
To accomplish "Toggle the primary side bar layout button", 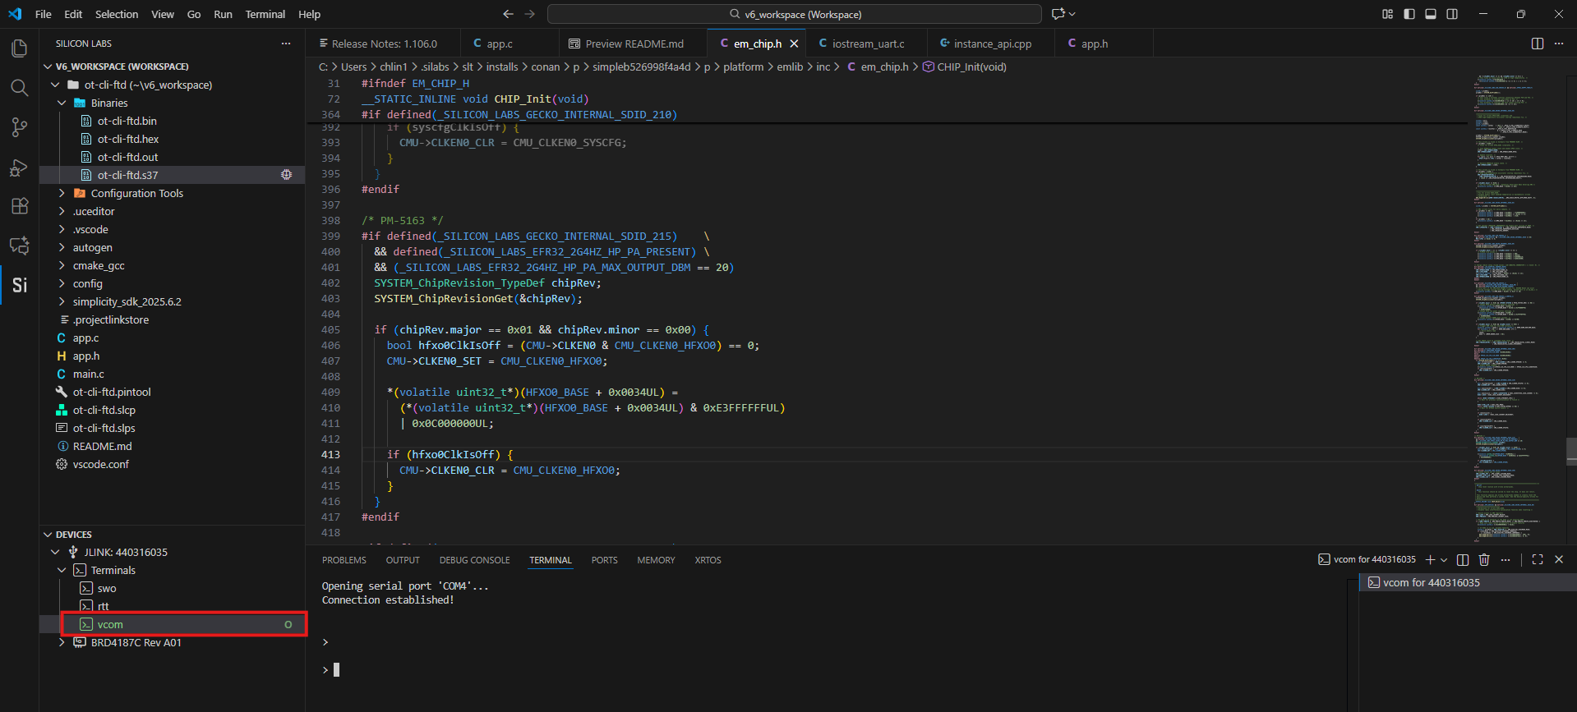I will (1409, 14).
